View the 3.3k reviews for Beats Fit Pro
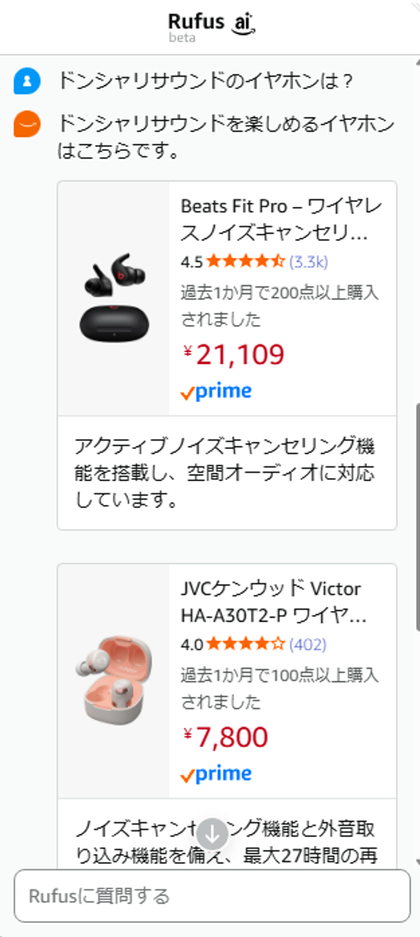Viewport: 420px width, 937px height. pos(308,262)
